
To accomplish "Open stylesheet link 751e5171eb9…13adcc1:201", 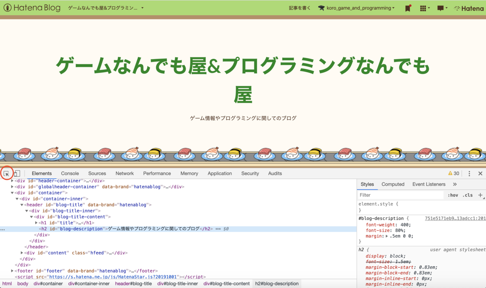I will coord(455,218).
